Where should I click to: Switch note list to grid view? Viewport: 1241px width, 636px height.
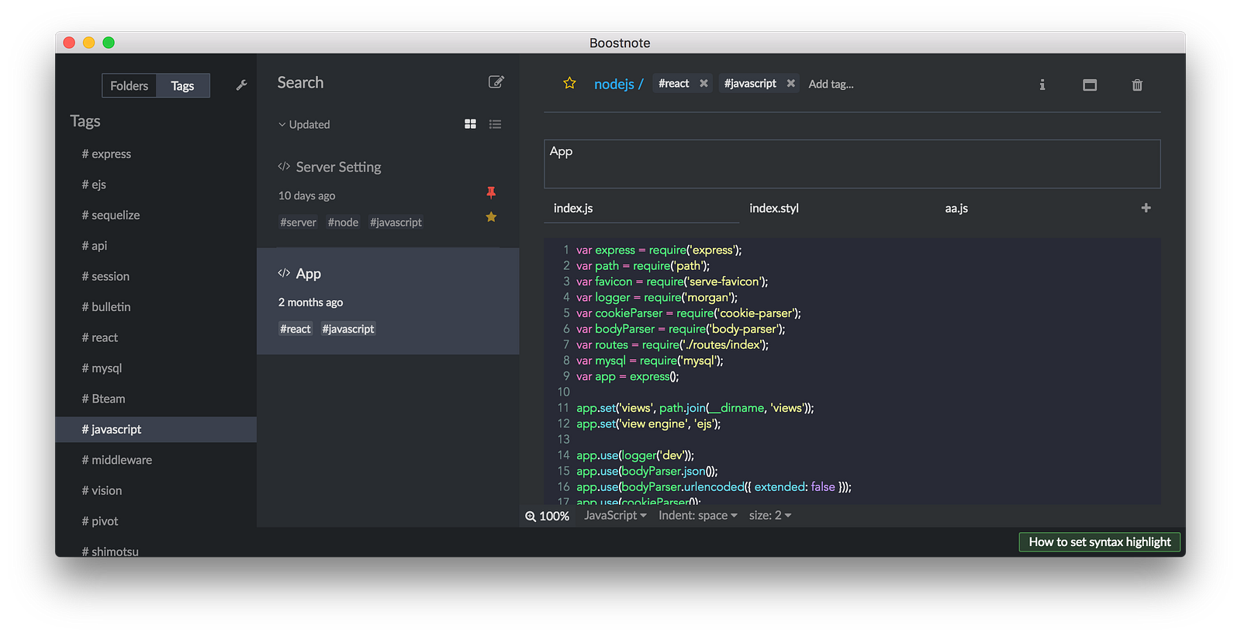point(470,124)
